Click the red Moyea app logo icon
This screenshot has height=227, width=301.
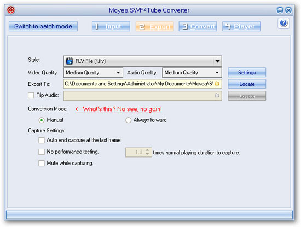[11, 10]
